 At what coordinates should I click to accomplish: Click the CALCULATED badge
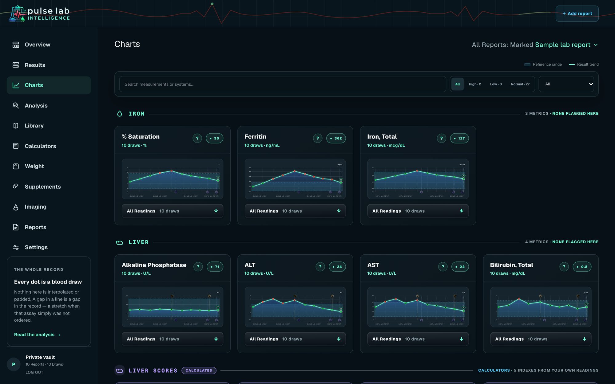(x=199, y=370)
